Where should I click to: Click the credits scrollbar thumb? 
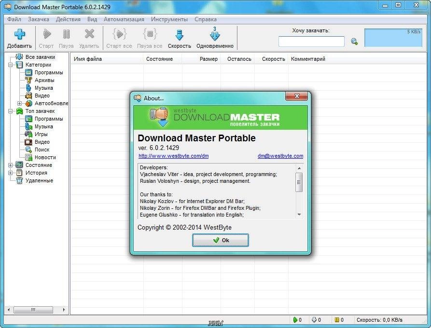click(x=299, y=182)
